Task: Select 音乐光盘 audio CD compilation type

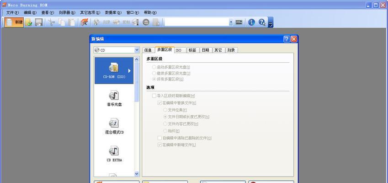Action: tap(114, 98)
